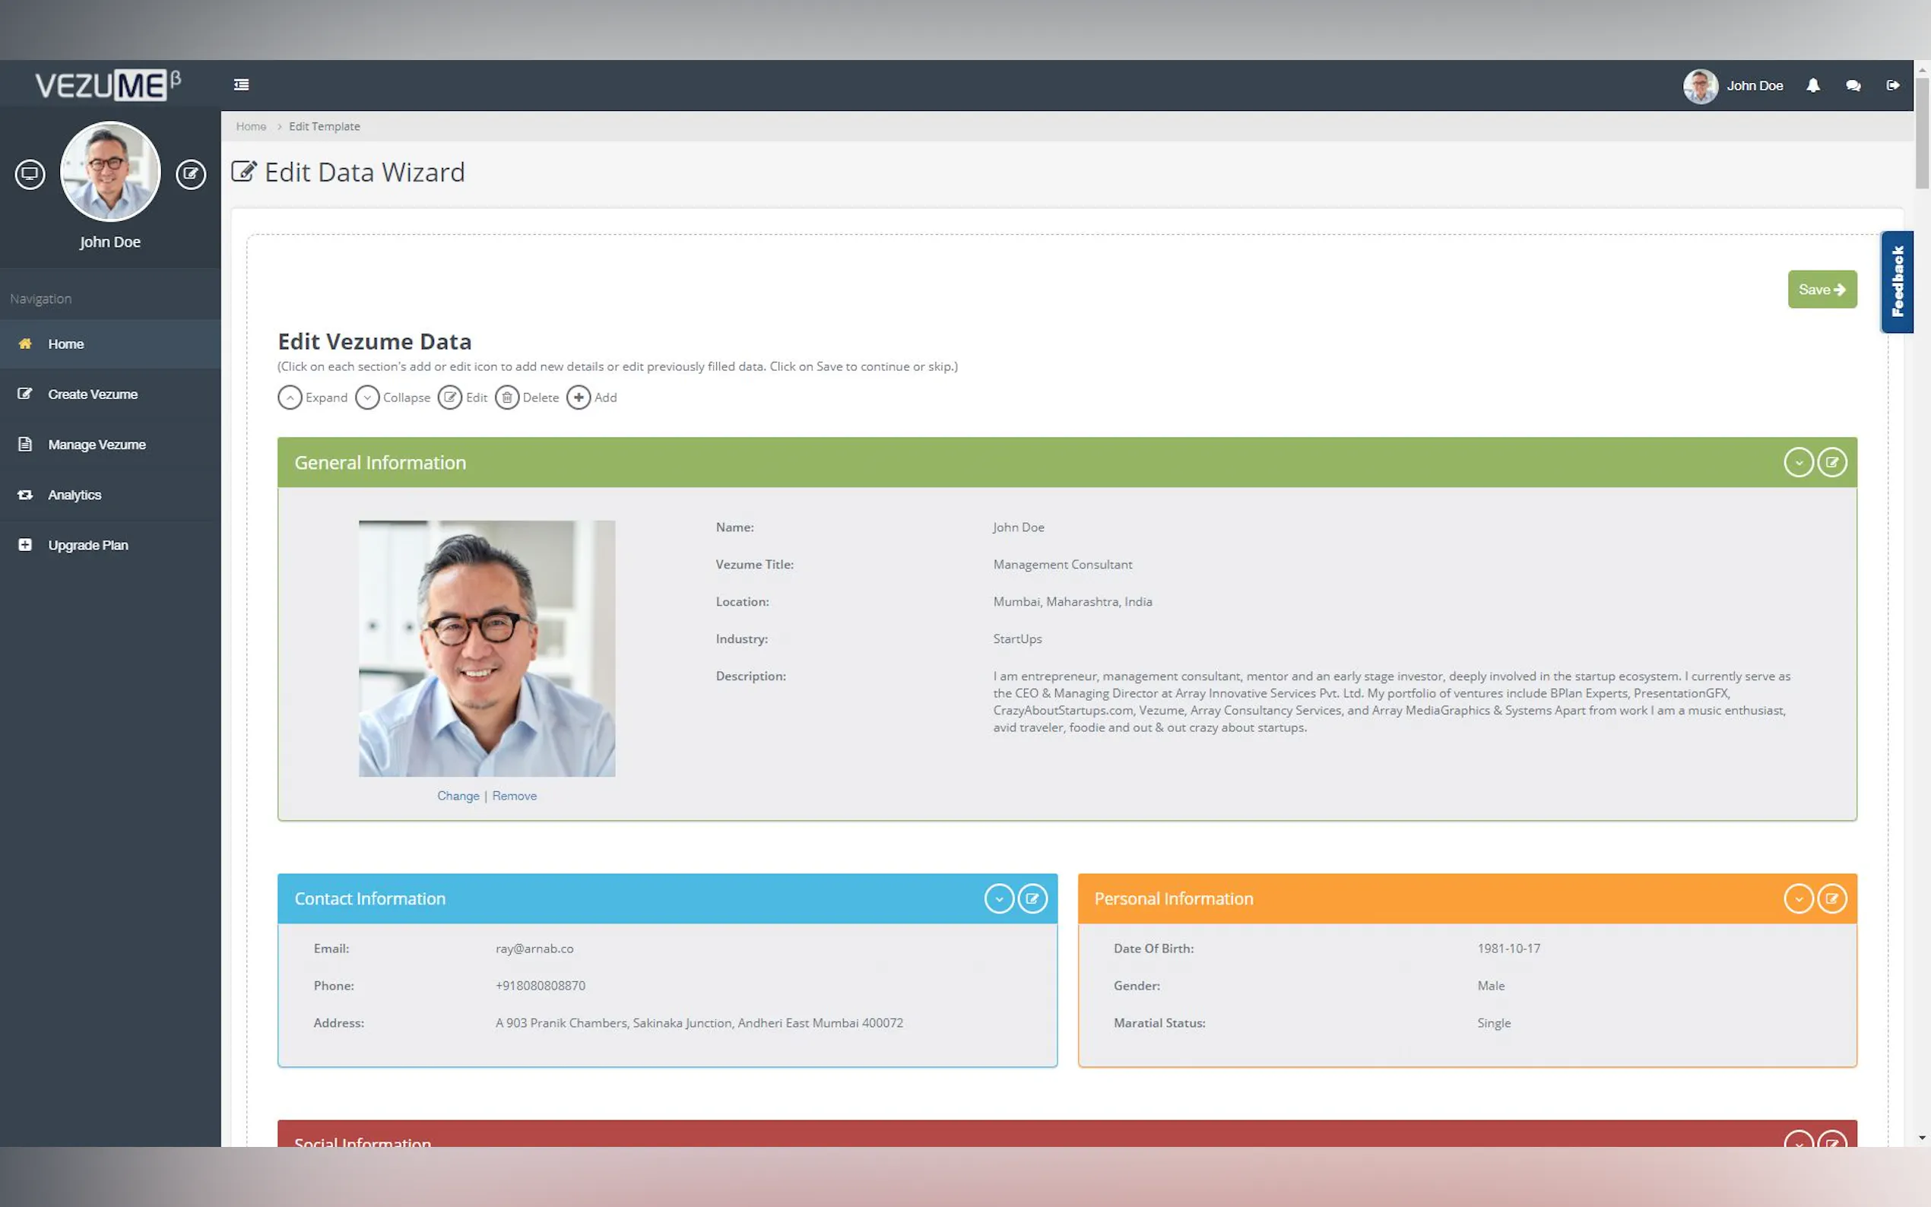Click the logout icon in top bar
1931x1207 pixels.
[1893, 85]
